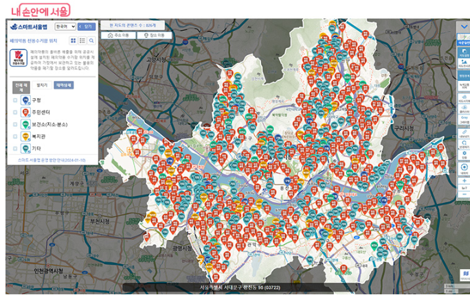
Task: Toggle the 클러스터 tool
Action: click(464, 109)
